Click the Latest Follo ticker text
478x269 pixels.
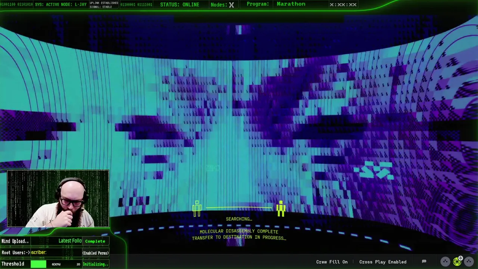pos(70,241)
